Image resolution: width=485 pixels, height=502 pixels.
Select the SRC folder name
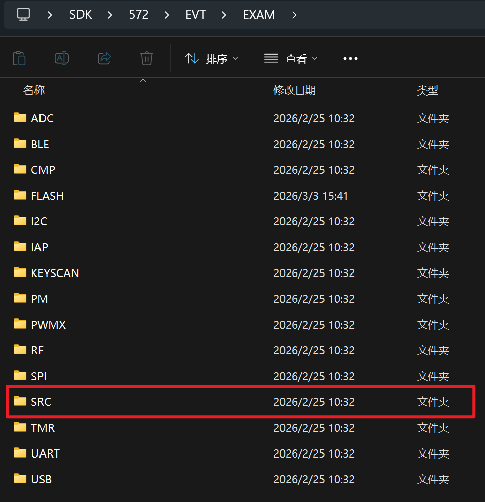tap(41, 402)
